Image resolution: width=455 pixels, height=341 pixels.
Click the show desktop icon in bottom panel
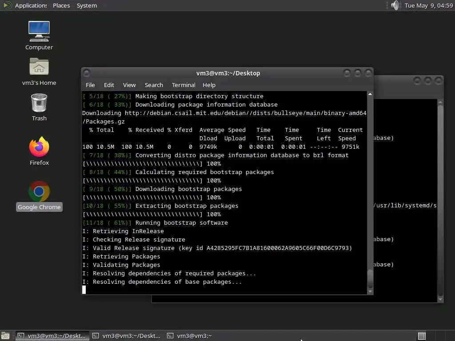click(x=5, y=336)
